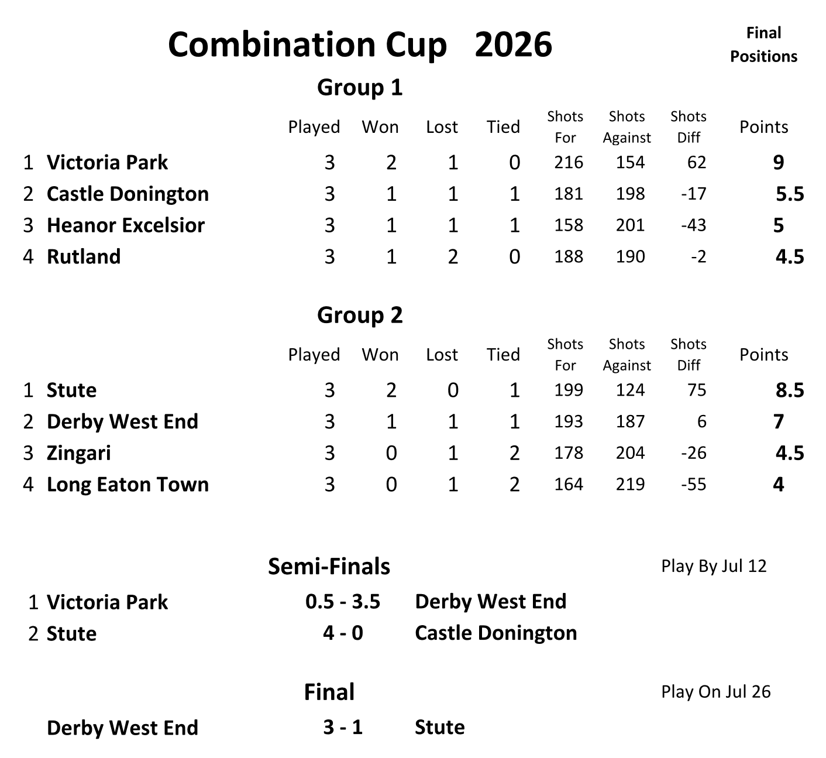Click Derby West End in Group 2
The image size is (826, 758).
(x=122, y=421)
